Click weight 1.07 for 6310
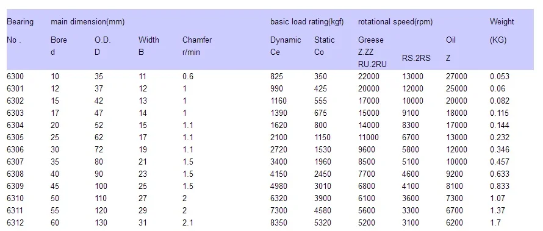 click(x=498, y=198)
